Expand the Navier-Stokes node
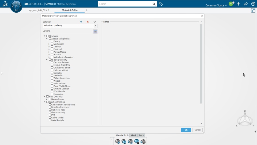Viewport: 257px width, 145px height. coord(47,99)
